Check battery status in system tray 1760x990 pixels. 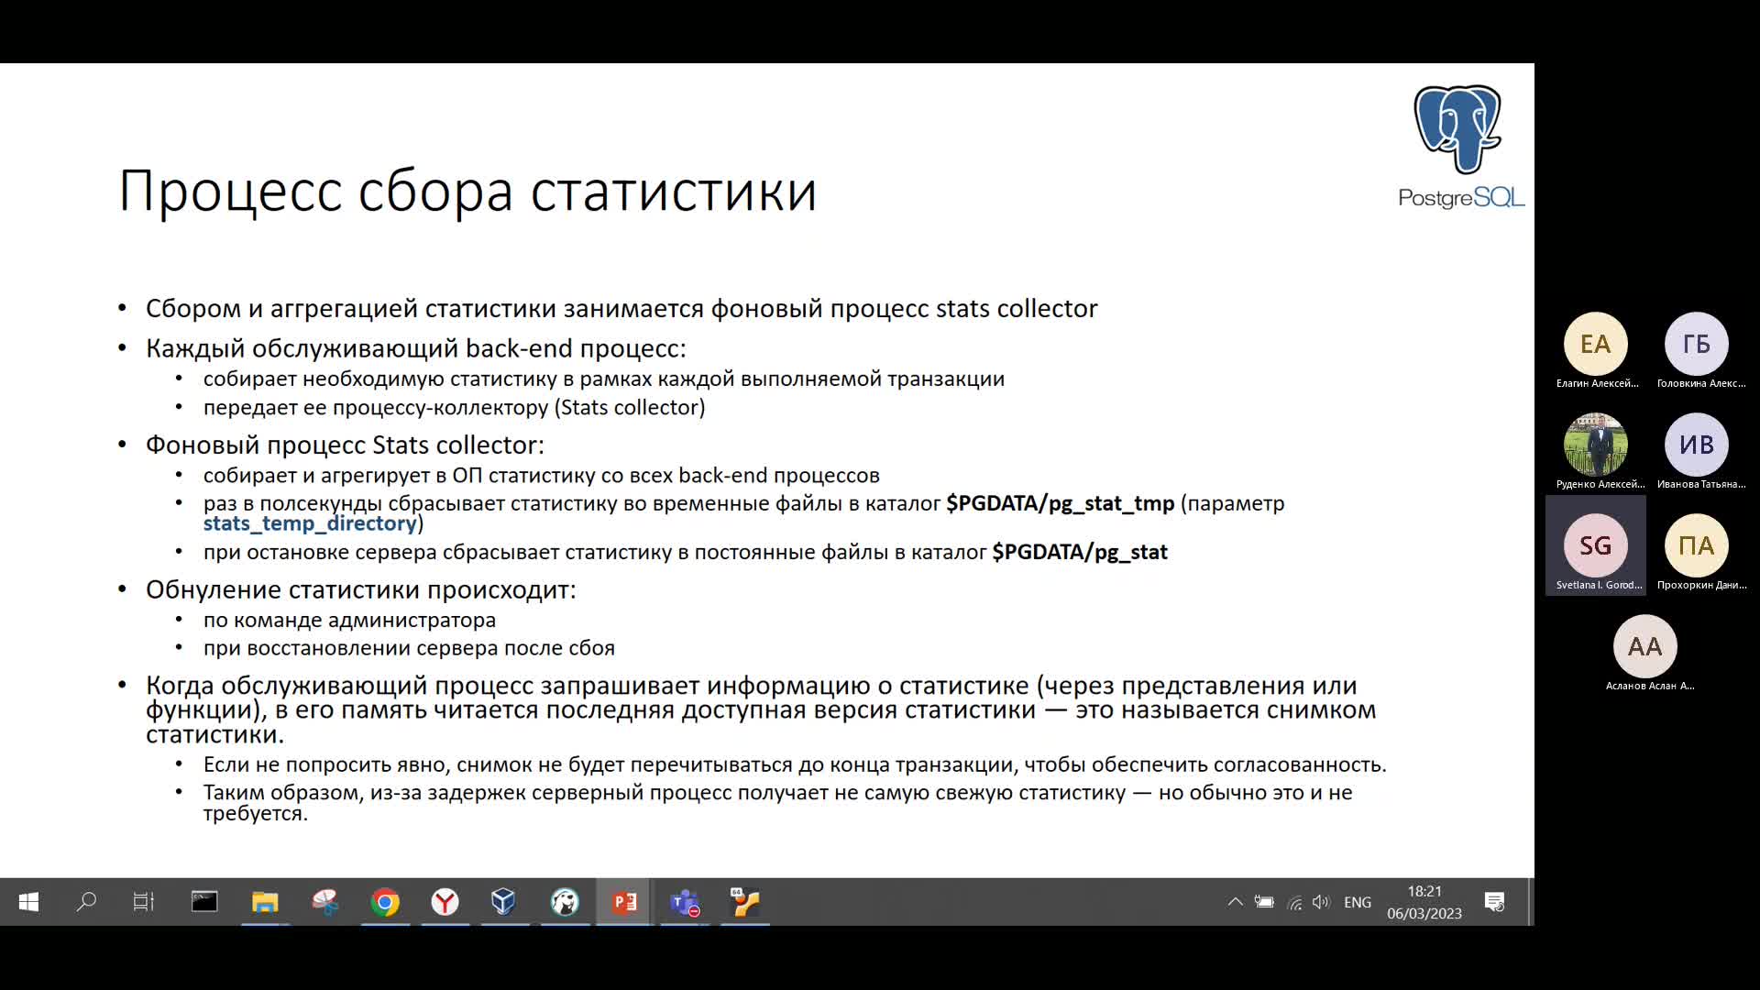coord(1264,902)
